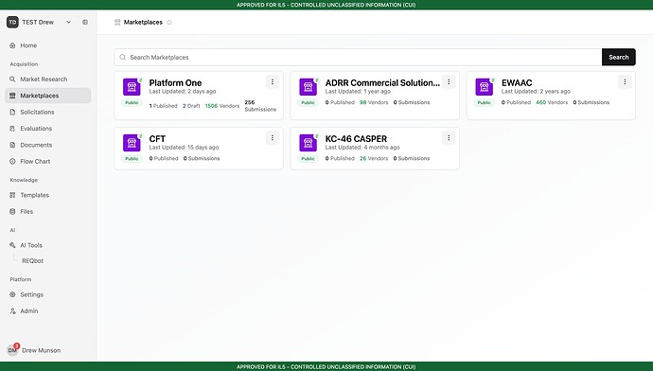653x371 pixels.
Task: Open Platform One marketplace title
Action: tap(175, 83)
